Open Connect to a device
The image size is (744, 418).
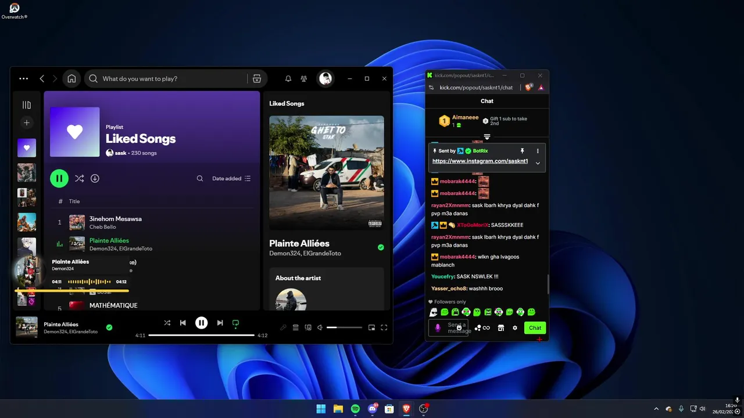308,327
